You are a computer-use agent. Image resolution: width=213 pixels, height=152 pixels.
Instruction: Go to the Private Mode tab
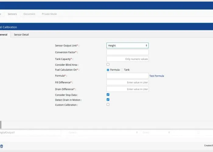point(49,14)
